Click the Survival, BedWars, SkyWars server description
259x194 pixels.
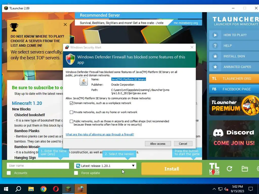122,23
